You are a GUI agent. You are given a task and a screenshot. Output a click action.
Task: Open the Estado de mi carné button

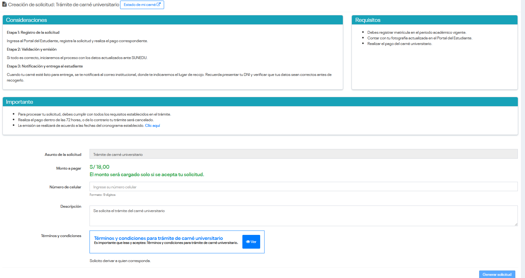click(x=142, y=5)
